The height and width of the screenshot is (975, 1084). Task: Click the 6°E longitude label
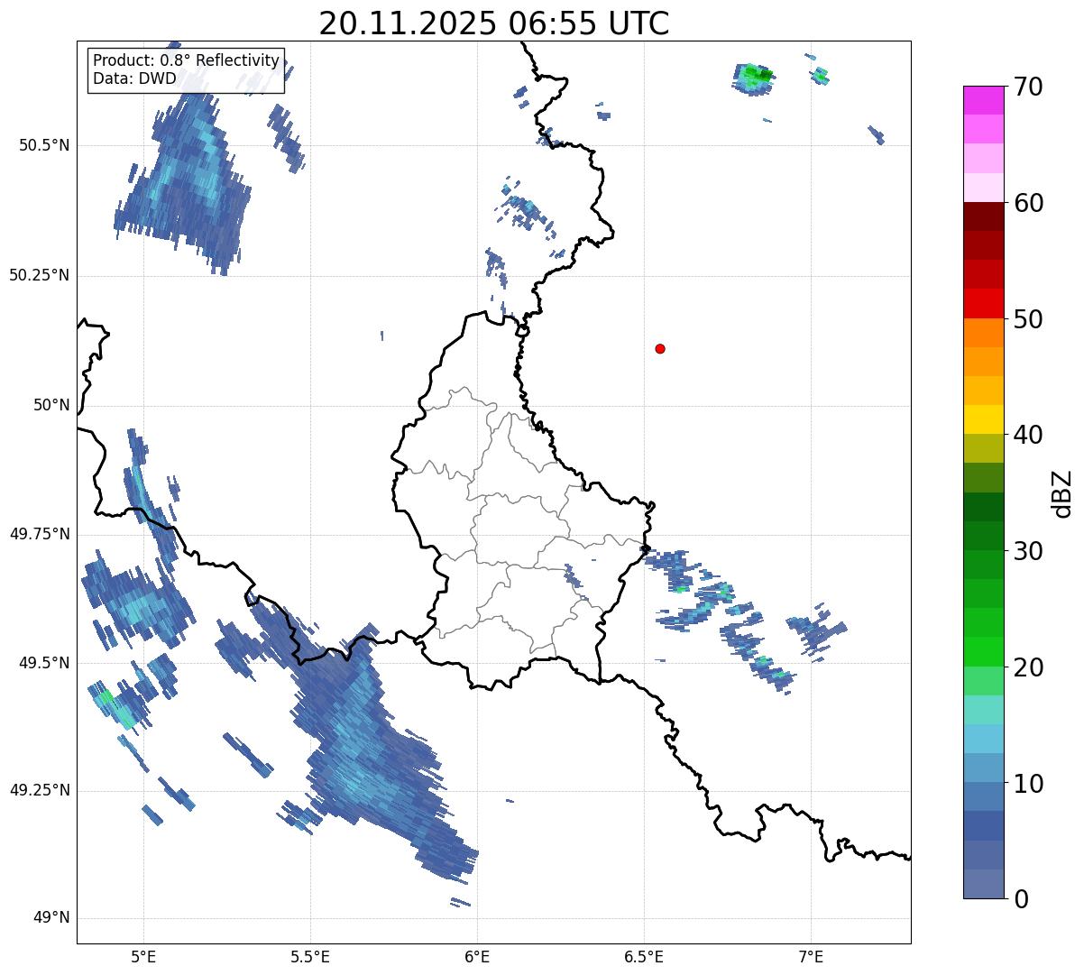(x=477, y=956)
